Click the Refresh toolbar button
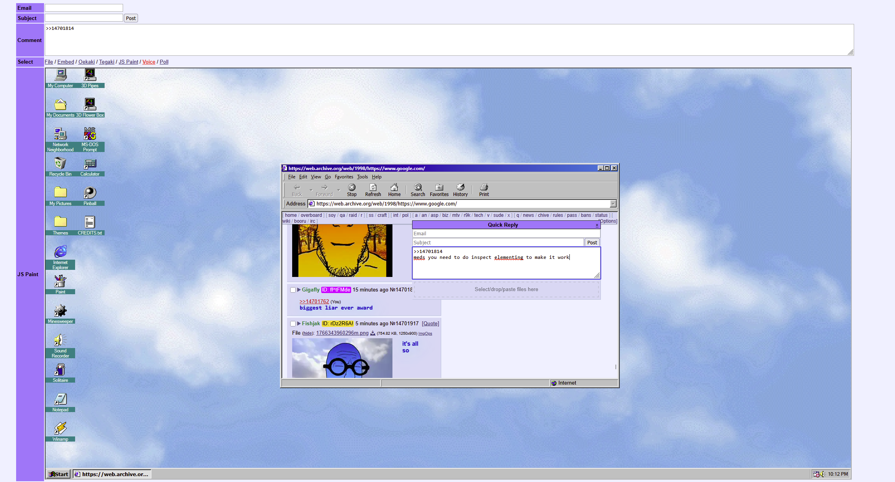This screenshot has width=895, height=482. click(373, 190)
